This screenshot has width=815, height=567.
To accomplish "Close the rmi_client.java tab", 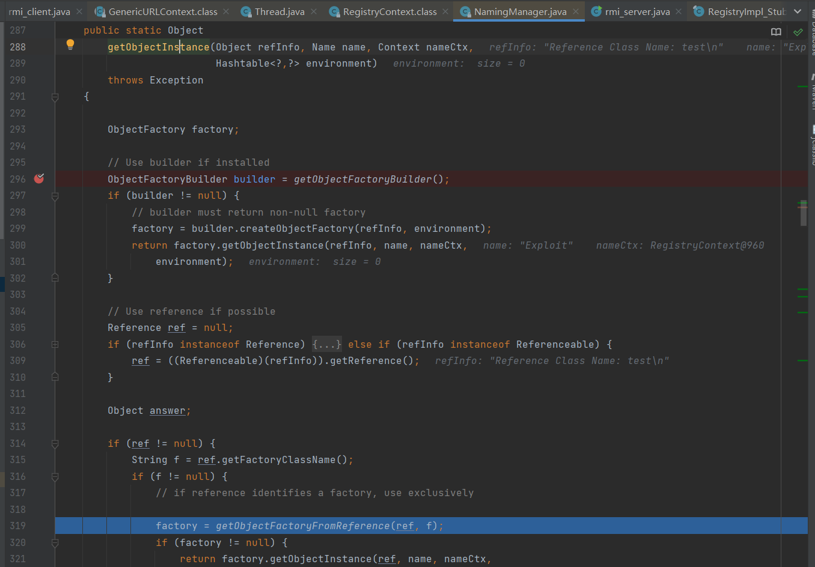I will click(x=79, y=11).
